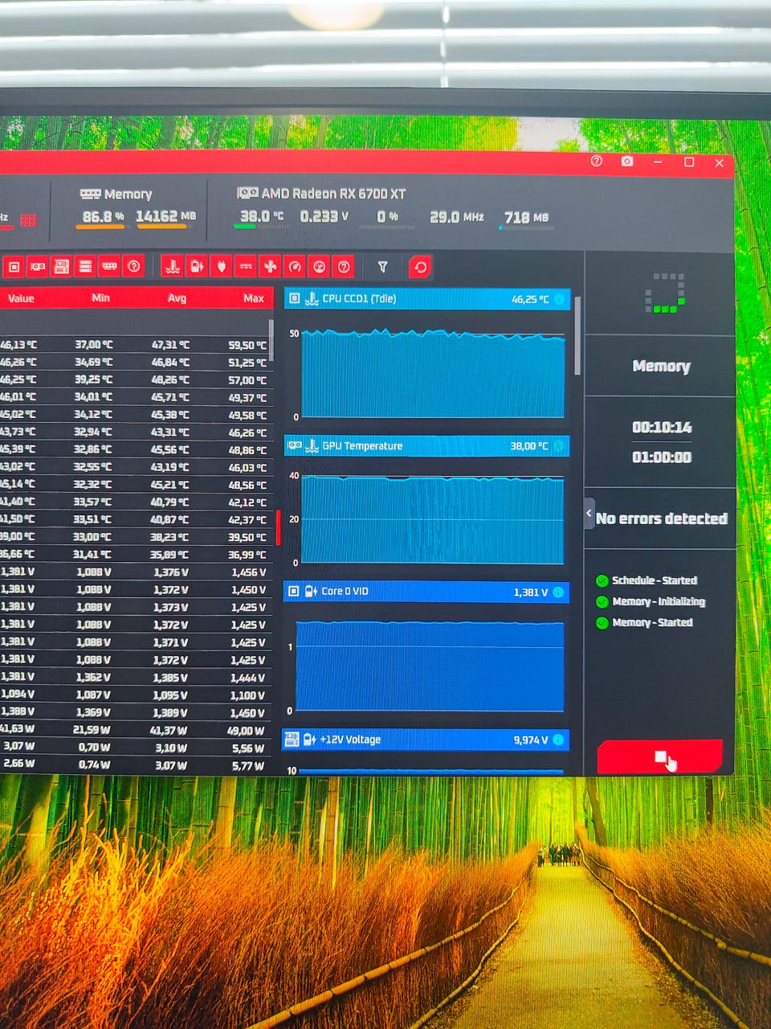
Task: Toggle the GPU sensor filter icon
Action: (x=37, y=266)
